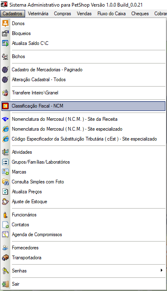Click the Donos person icon
Screen dimensions: 167x291
(5, 23)
